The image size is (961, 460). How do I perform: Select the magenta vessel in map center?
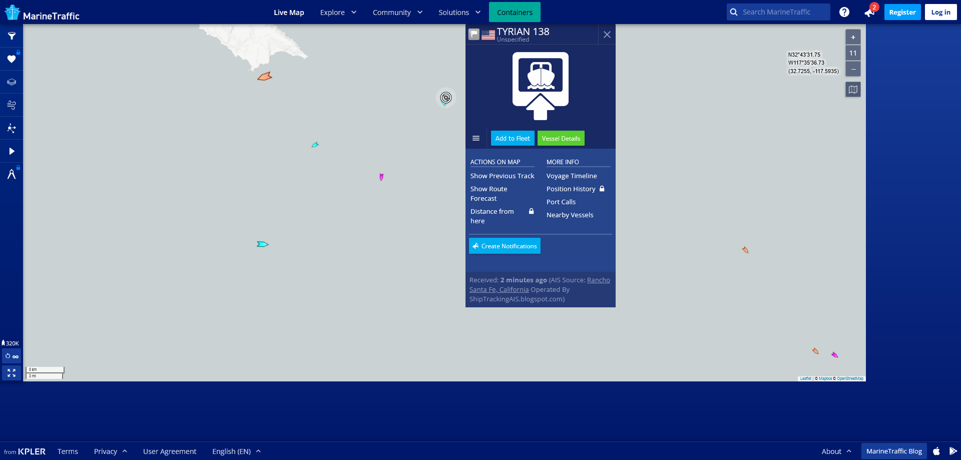pyautogui.click(x=381, y=177)
